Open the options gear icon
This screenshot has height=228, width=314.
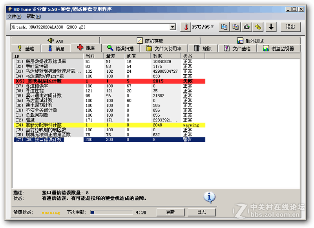click(x=258, y=27)
